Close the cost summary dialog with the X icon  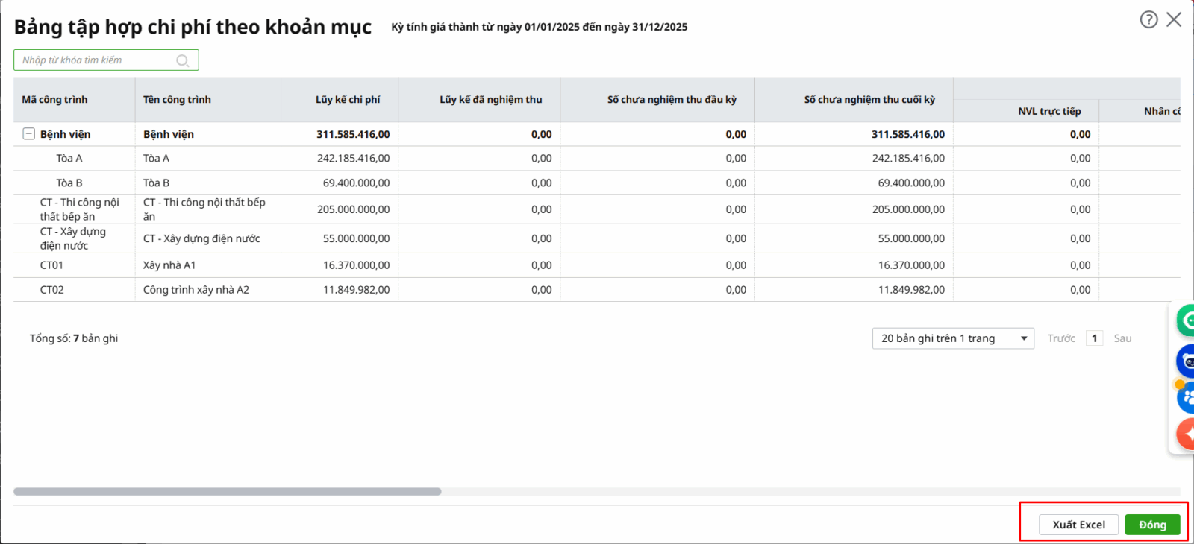[1174, 19]
